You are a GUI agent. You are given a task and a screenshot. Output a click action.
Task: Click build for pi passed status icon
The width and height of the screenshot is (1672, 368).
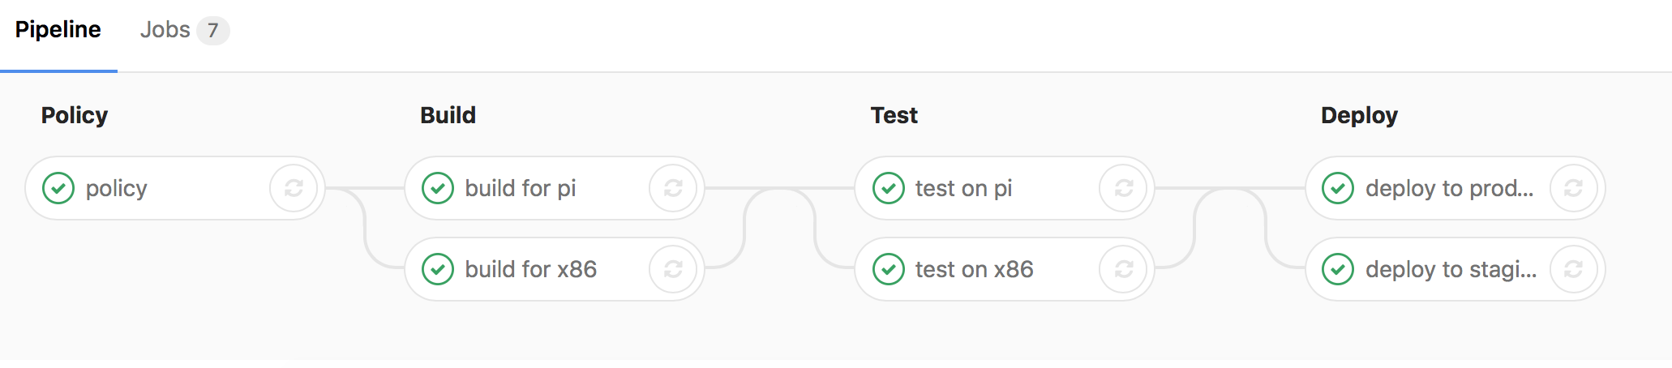coord(438,188)
